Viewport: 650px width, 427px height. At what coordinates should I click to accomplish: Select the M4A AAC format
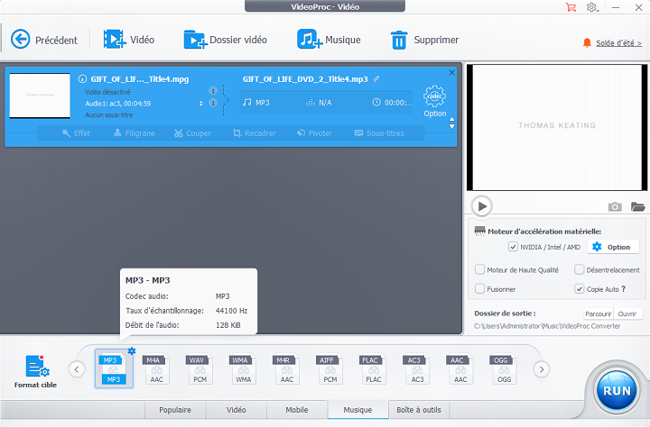click(x=156, y=369)
